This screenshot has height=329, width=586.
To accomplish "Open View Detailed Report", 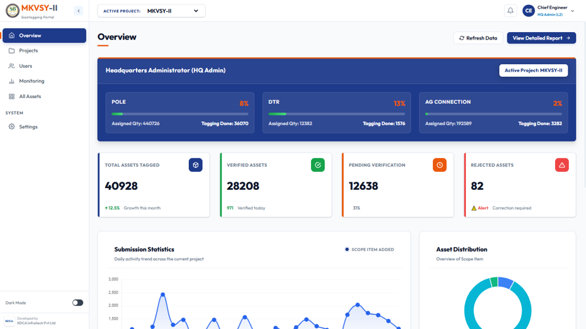I will coord(541,38).
